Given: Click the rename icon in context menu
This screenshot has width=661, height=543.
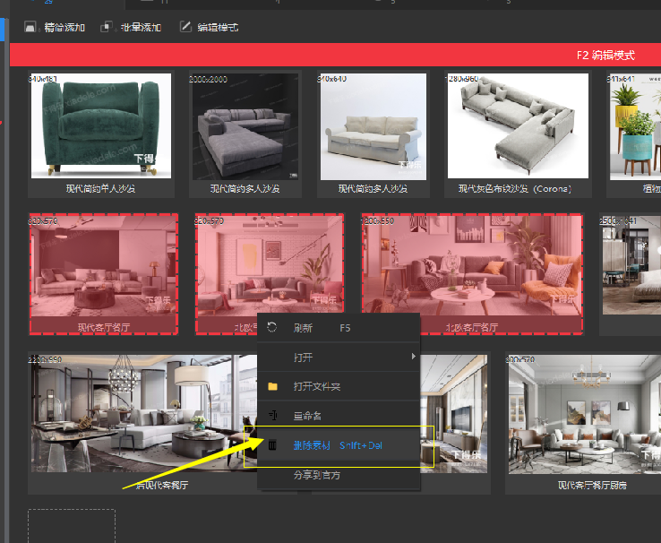Looking at the screenshot, I should 272,416.
